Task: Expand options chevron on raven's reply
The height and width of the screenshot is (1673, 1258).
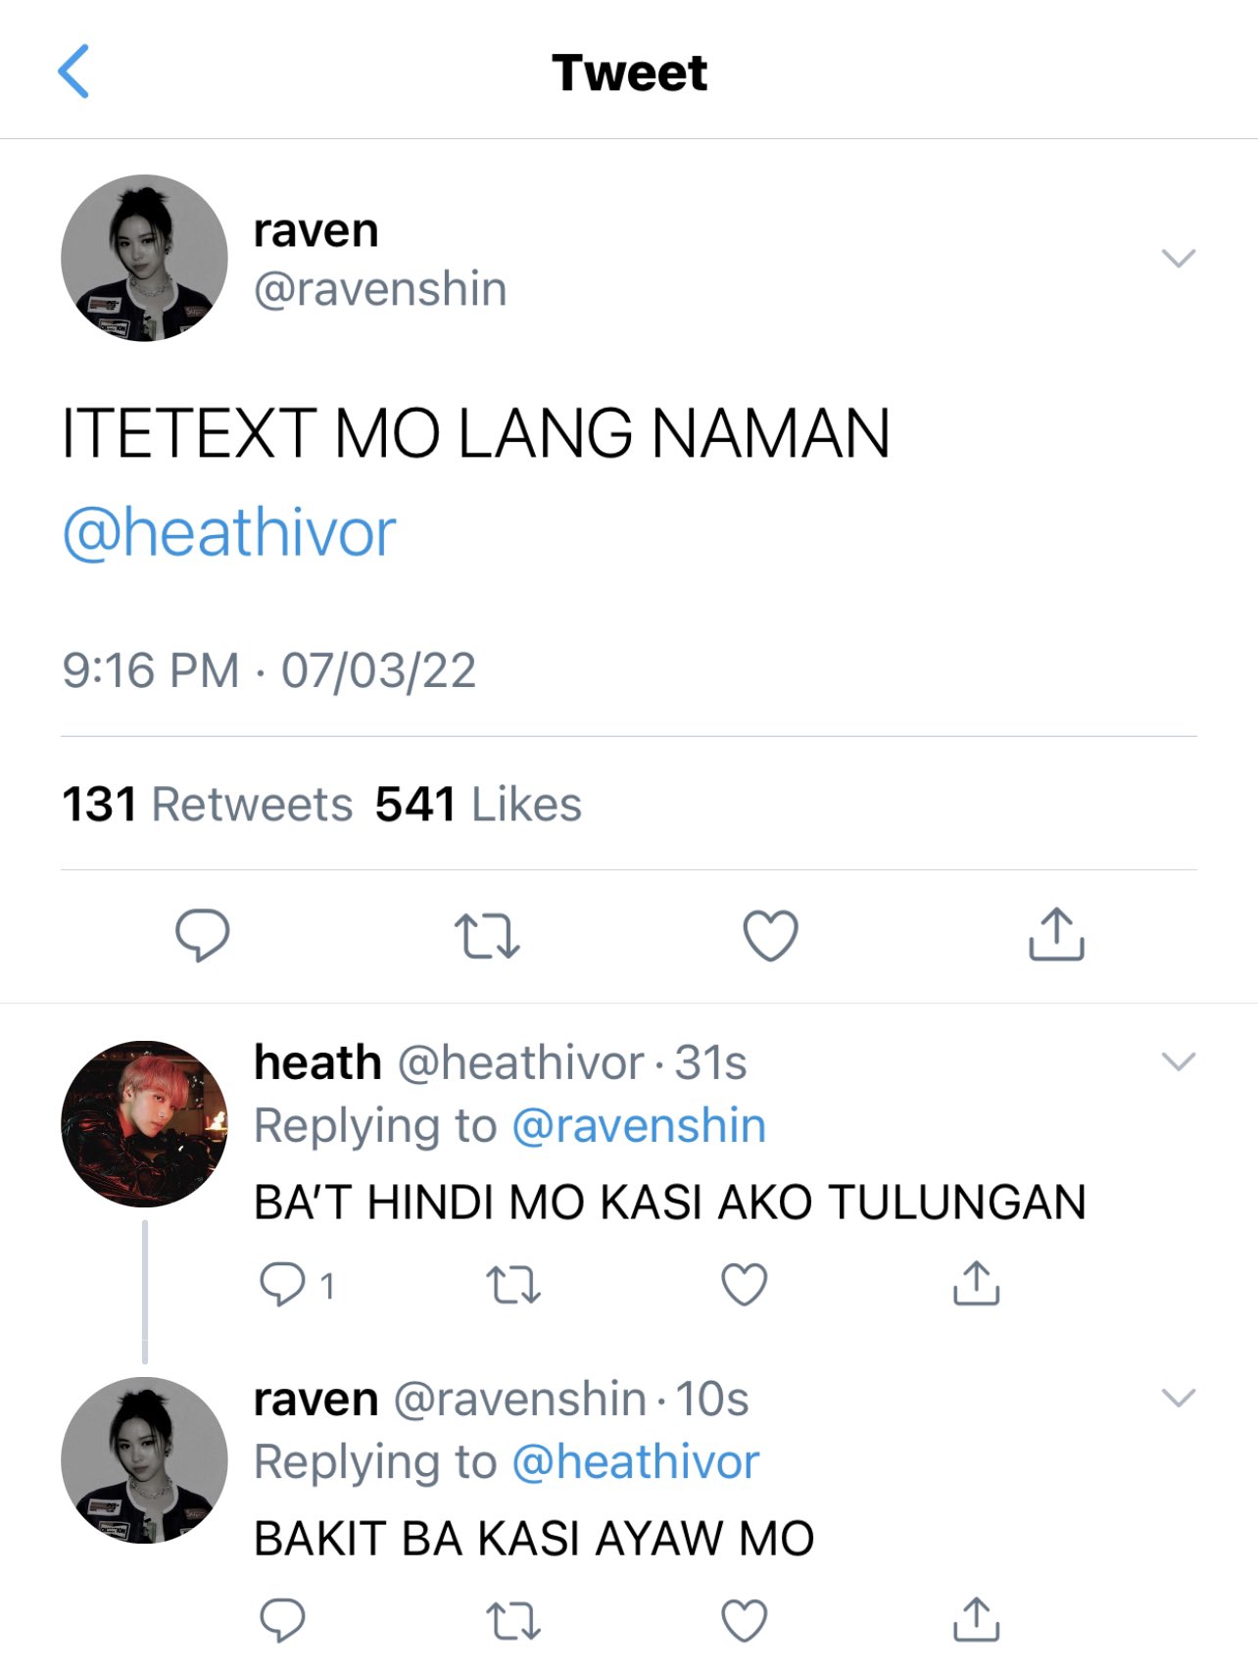Action: pos(1178,1398)
